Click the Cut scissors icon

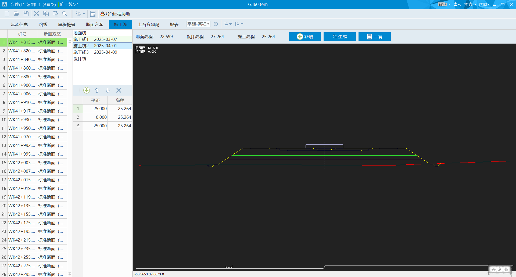click(37, 14)
